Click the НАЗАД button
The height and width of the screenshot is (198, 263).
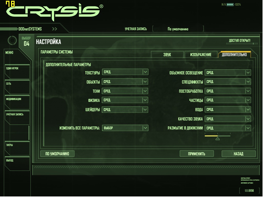238,154
